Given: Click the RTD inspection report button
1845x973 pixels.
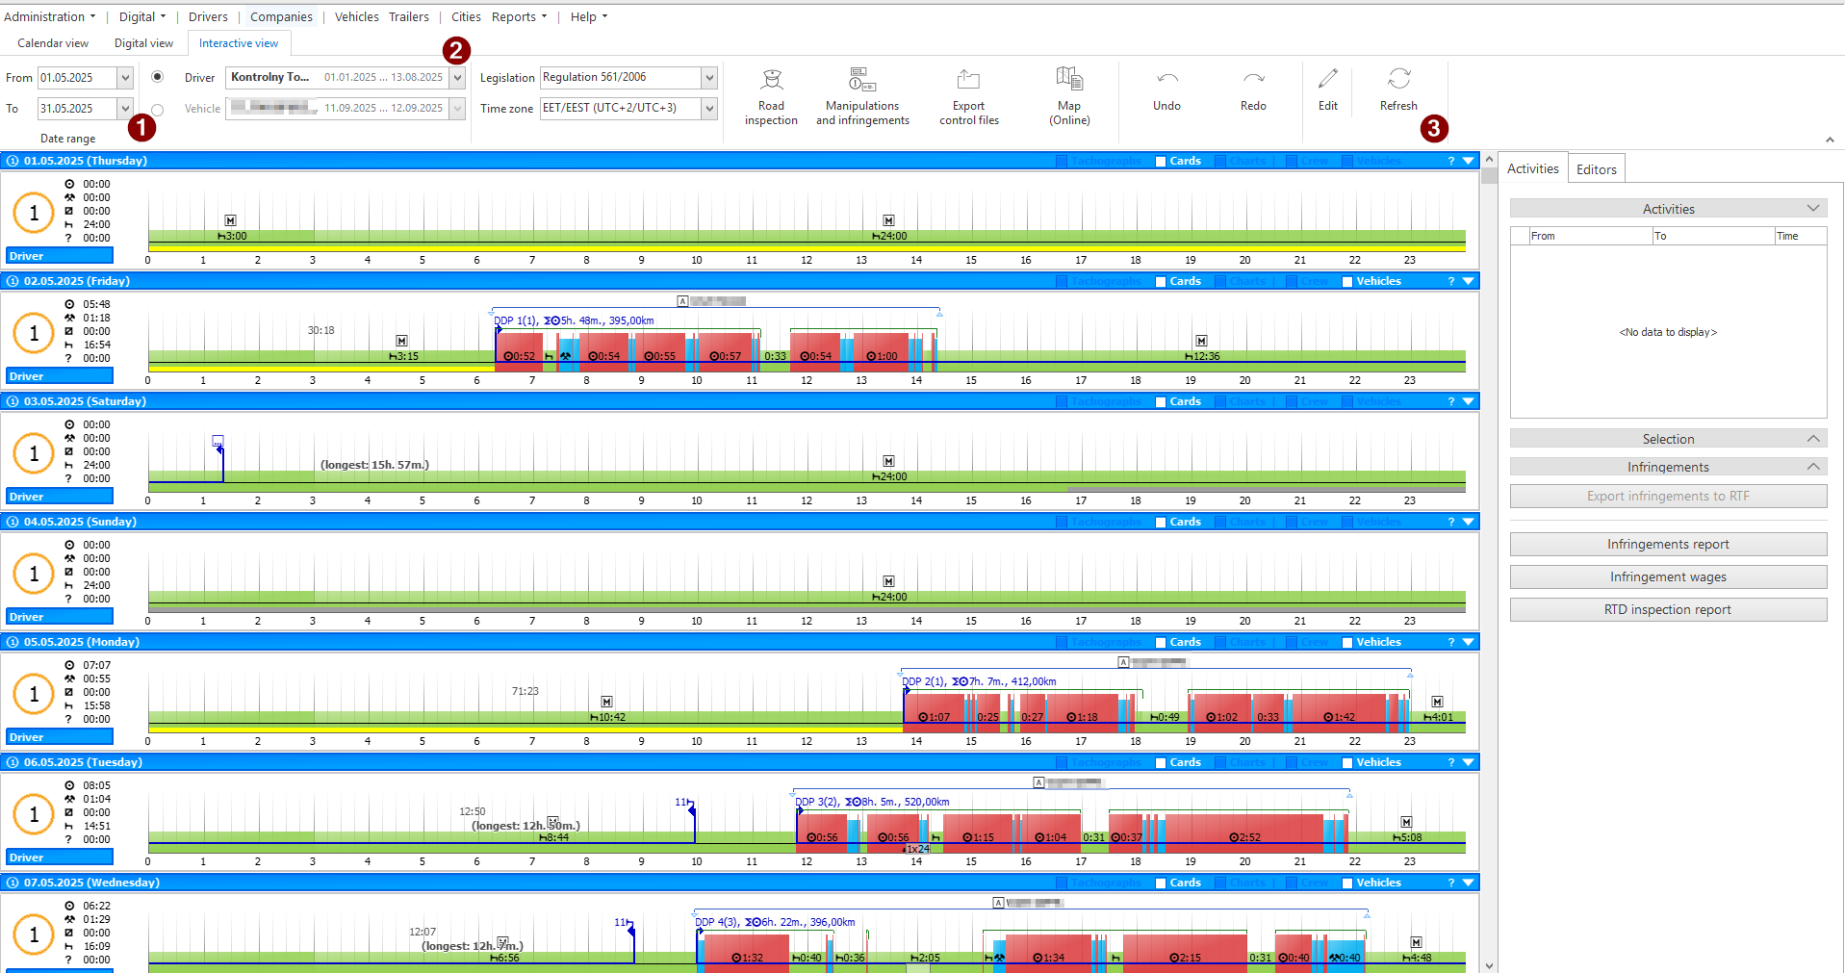Looking at the screenshot, I should [1668, 610].
